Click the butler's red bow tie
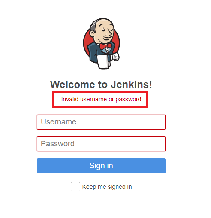The image size is (211, 218). coord(105,46)
